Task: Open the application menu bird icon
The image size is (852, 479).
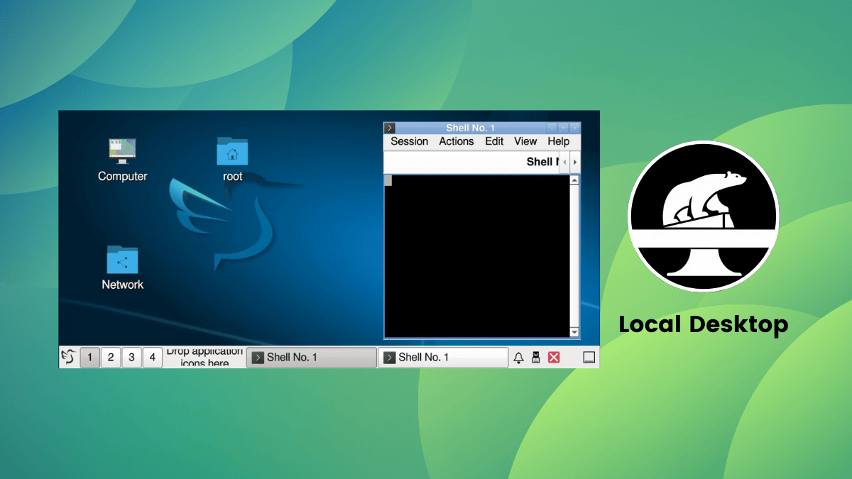Action: tap(69, 357)
